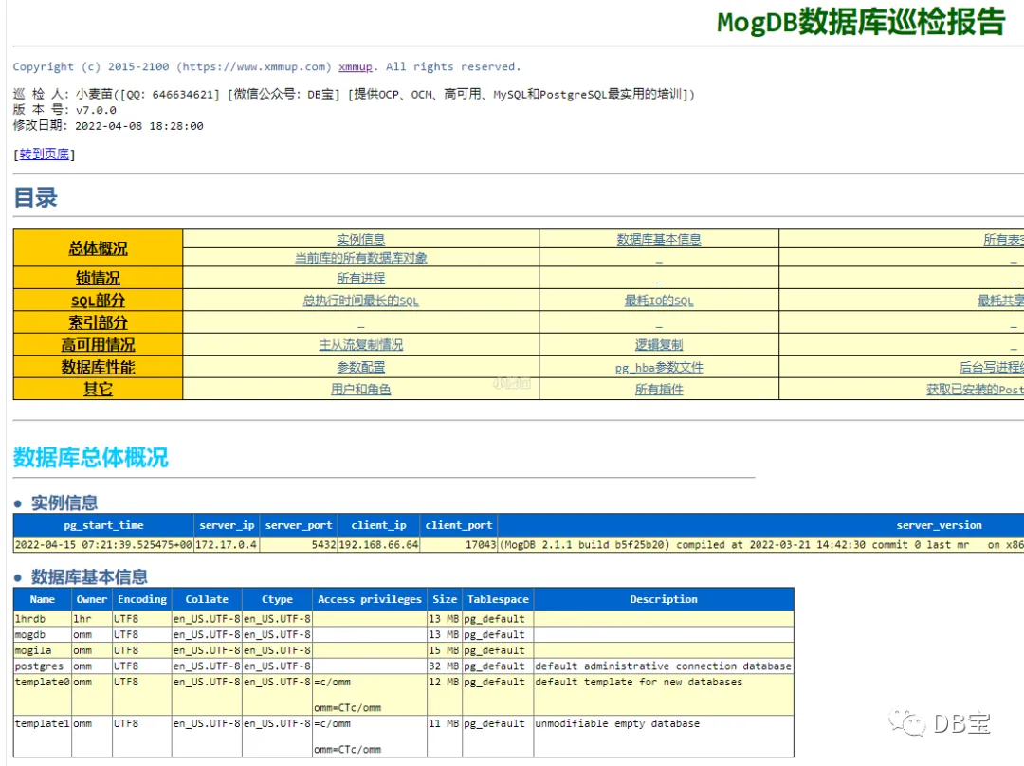The image size is (1024, 766).
Task: Go to 总执行时间最长的SQL
Action: click(x=360, y=301)
